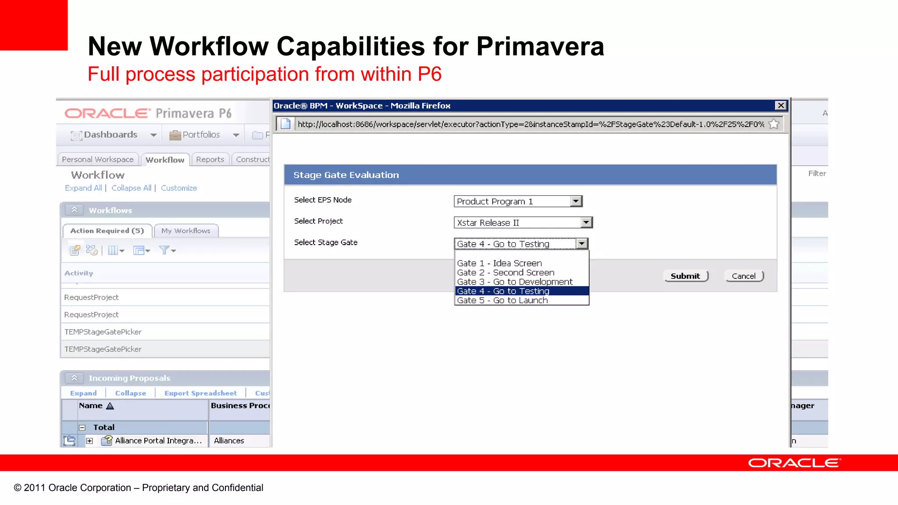Click the Collapse All link
Viewport: 898px width, 505px height.
coord(131,188)
